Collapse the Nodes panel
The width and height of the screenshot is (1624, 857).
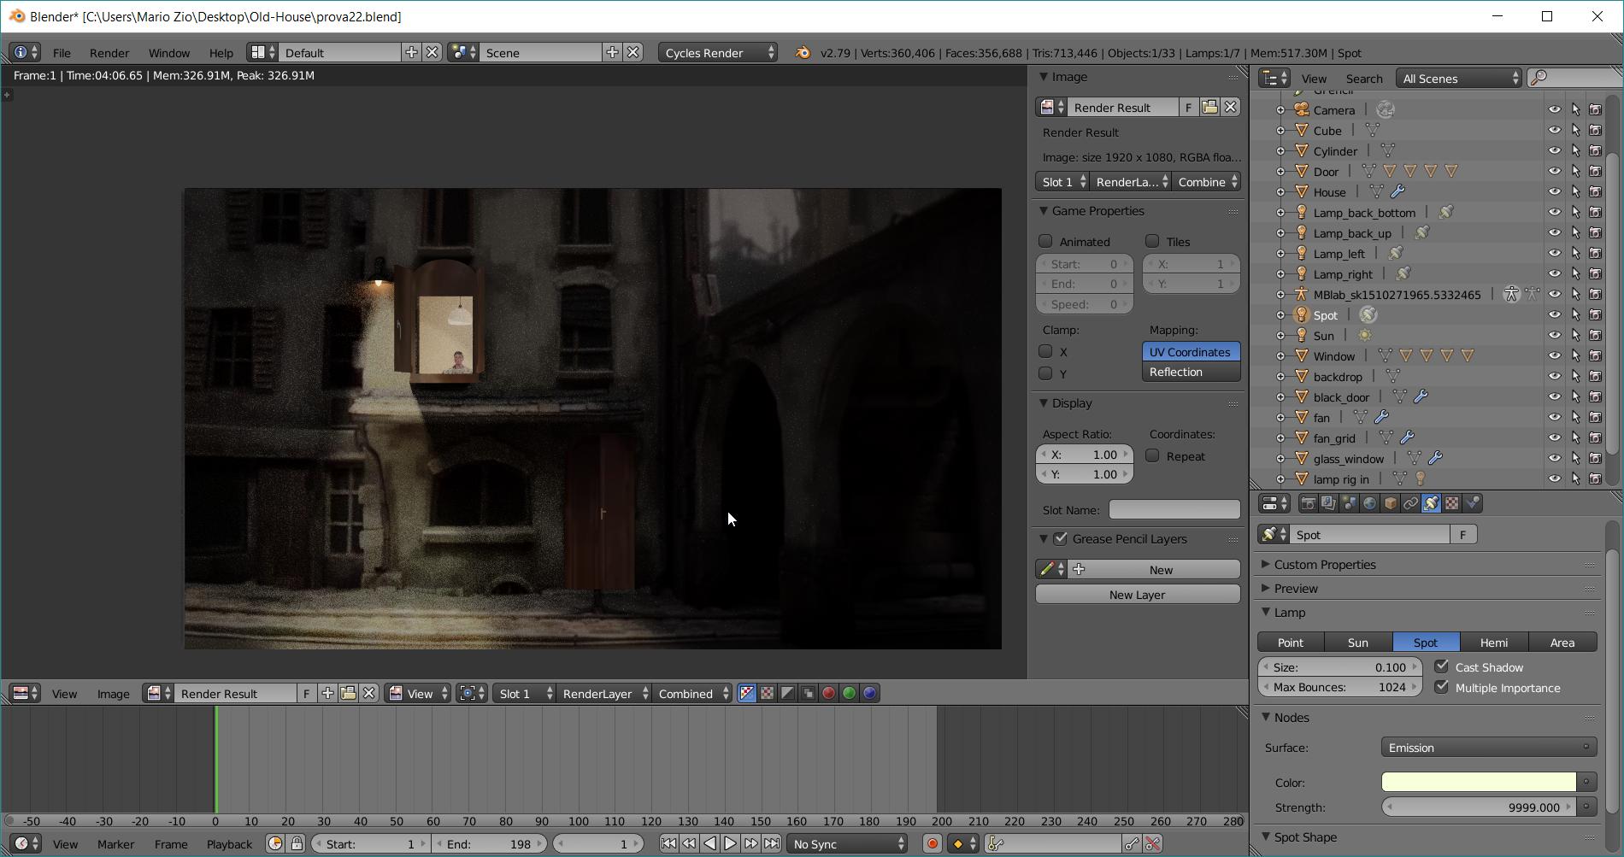(1291, 717)
